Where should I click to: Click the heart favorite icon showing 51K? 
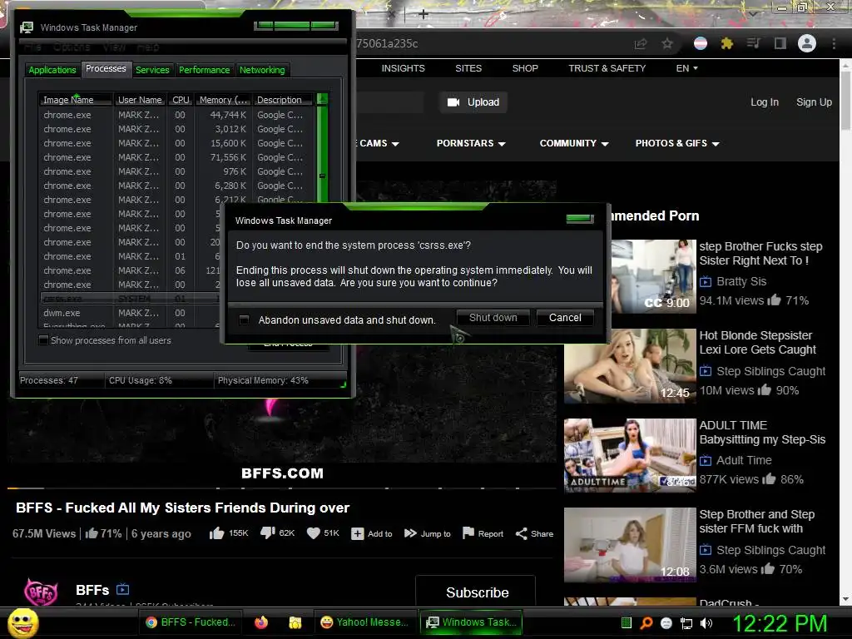pos(313,533)
